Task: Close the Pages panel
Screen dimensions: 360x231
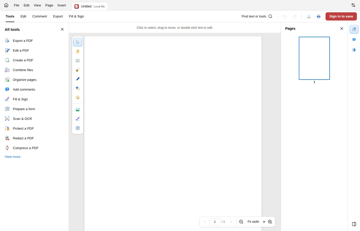Action: [342, 28]
